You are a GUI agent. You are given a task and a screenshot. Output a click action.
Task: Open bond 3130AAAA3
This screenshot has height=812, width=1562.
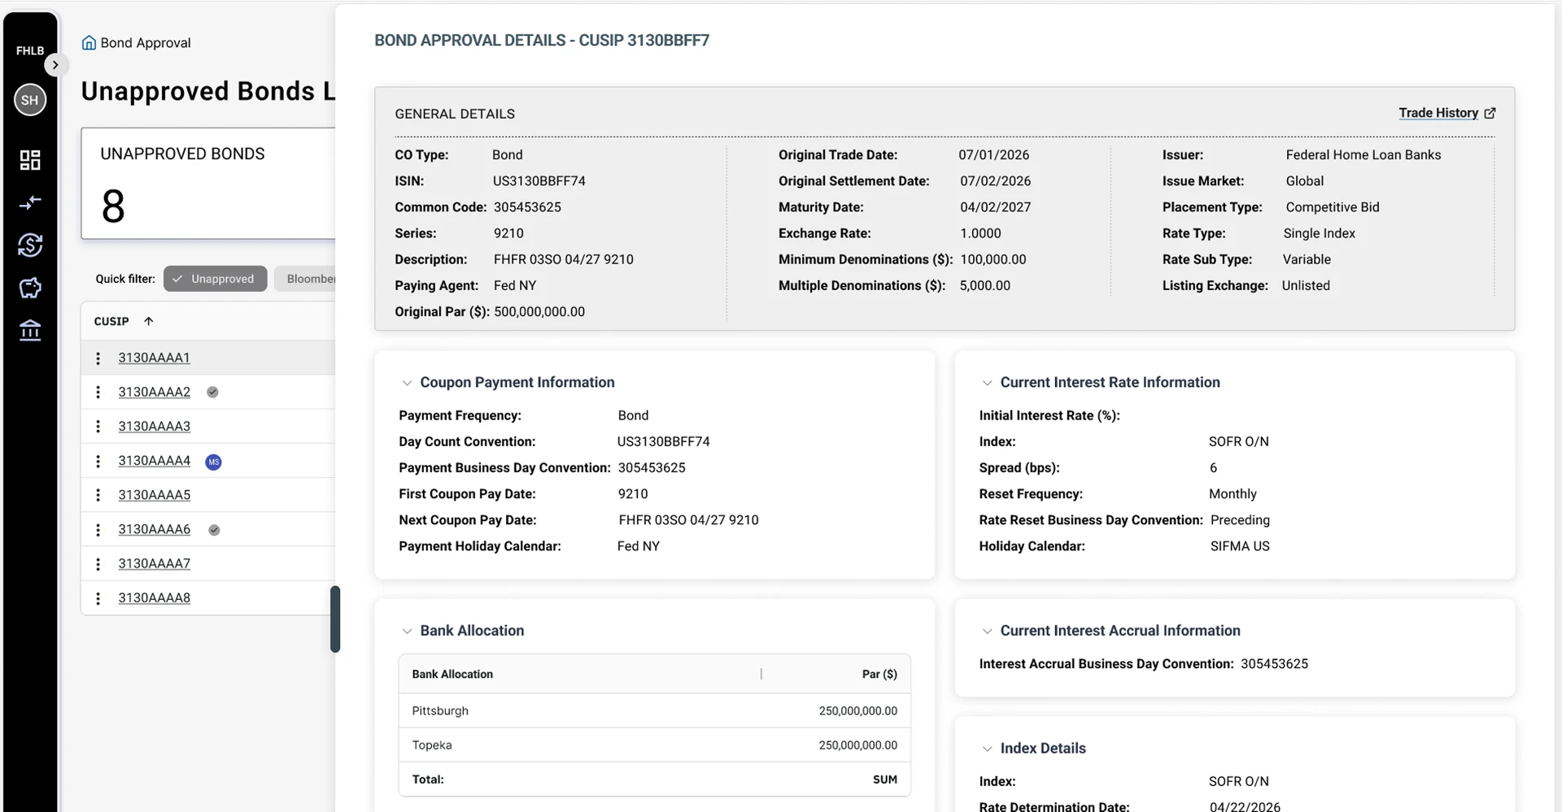[x=154, y=426]
